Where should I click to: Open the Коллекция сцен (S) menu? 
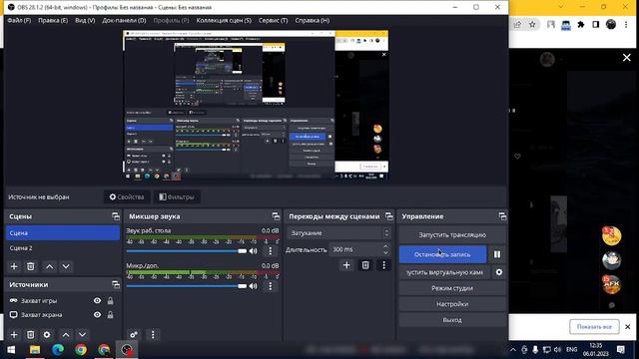click(224, 20)
